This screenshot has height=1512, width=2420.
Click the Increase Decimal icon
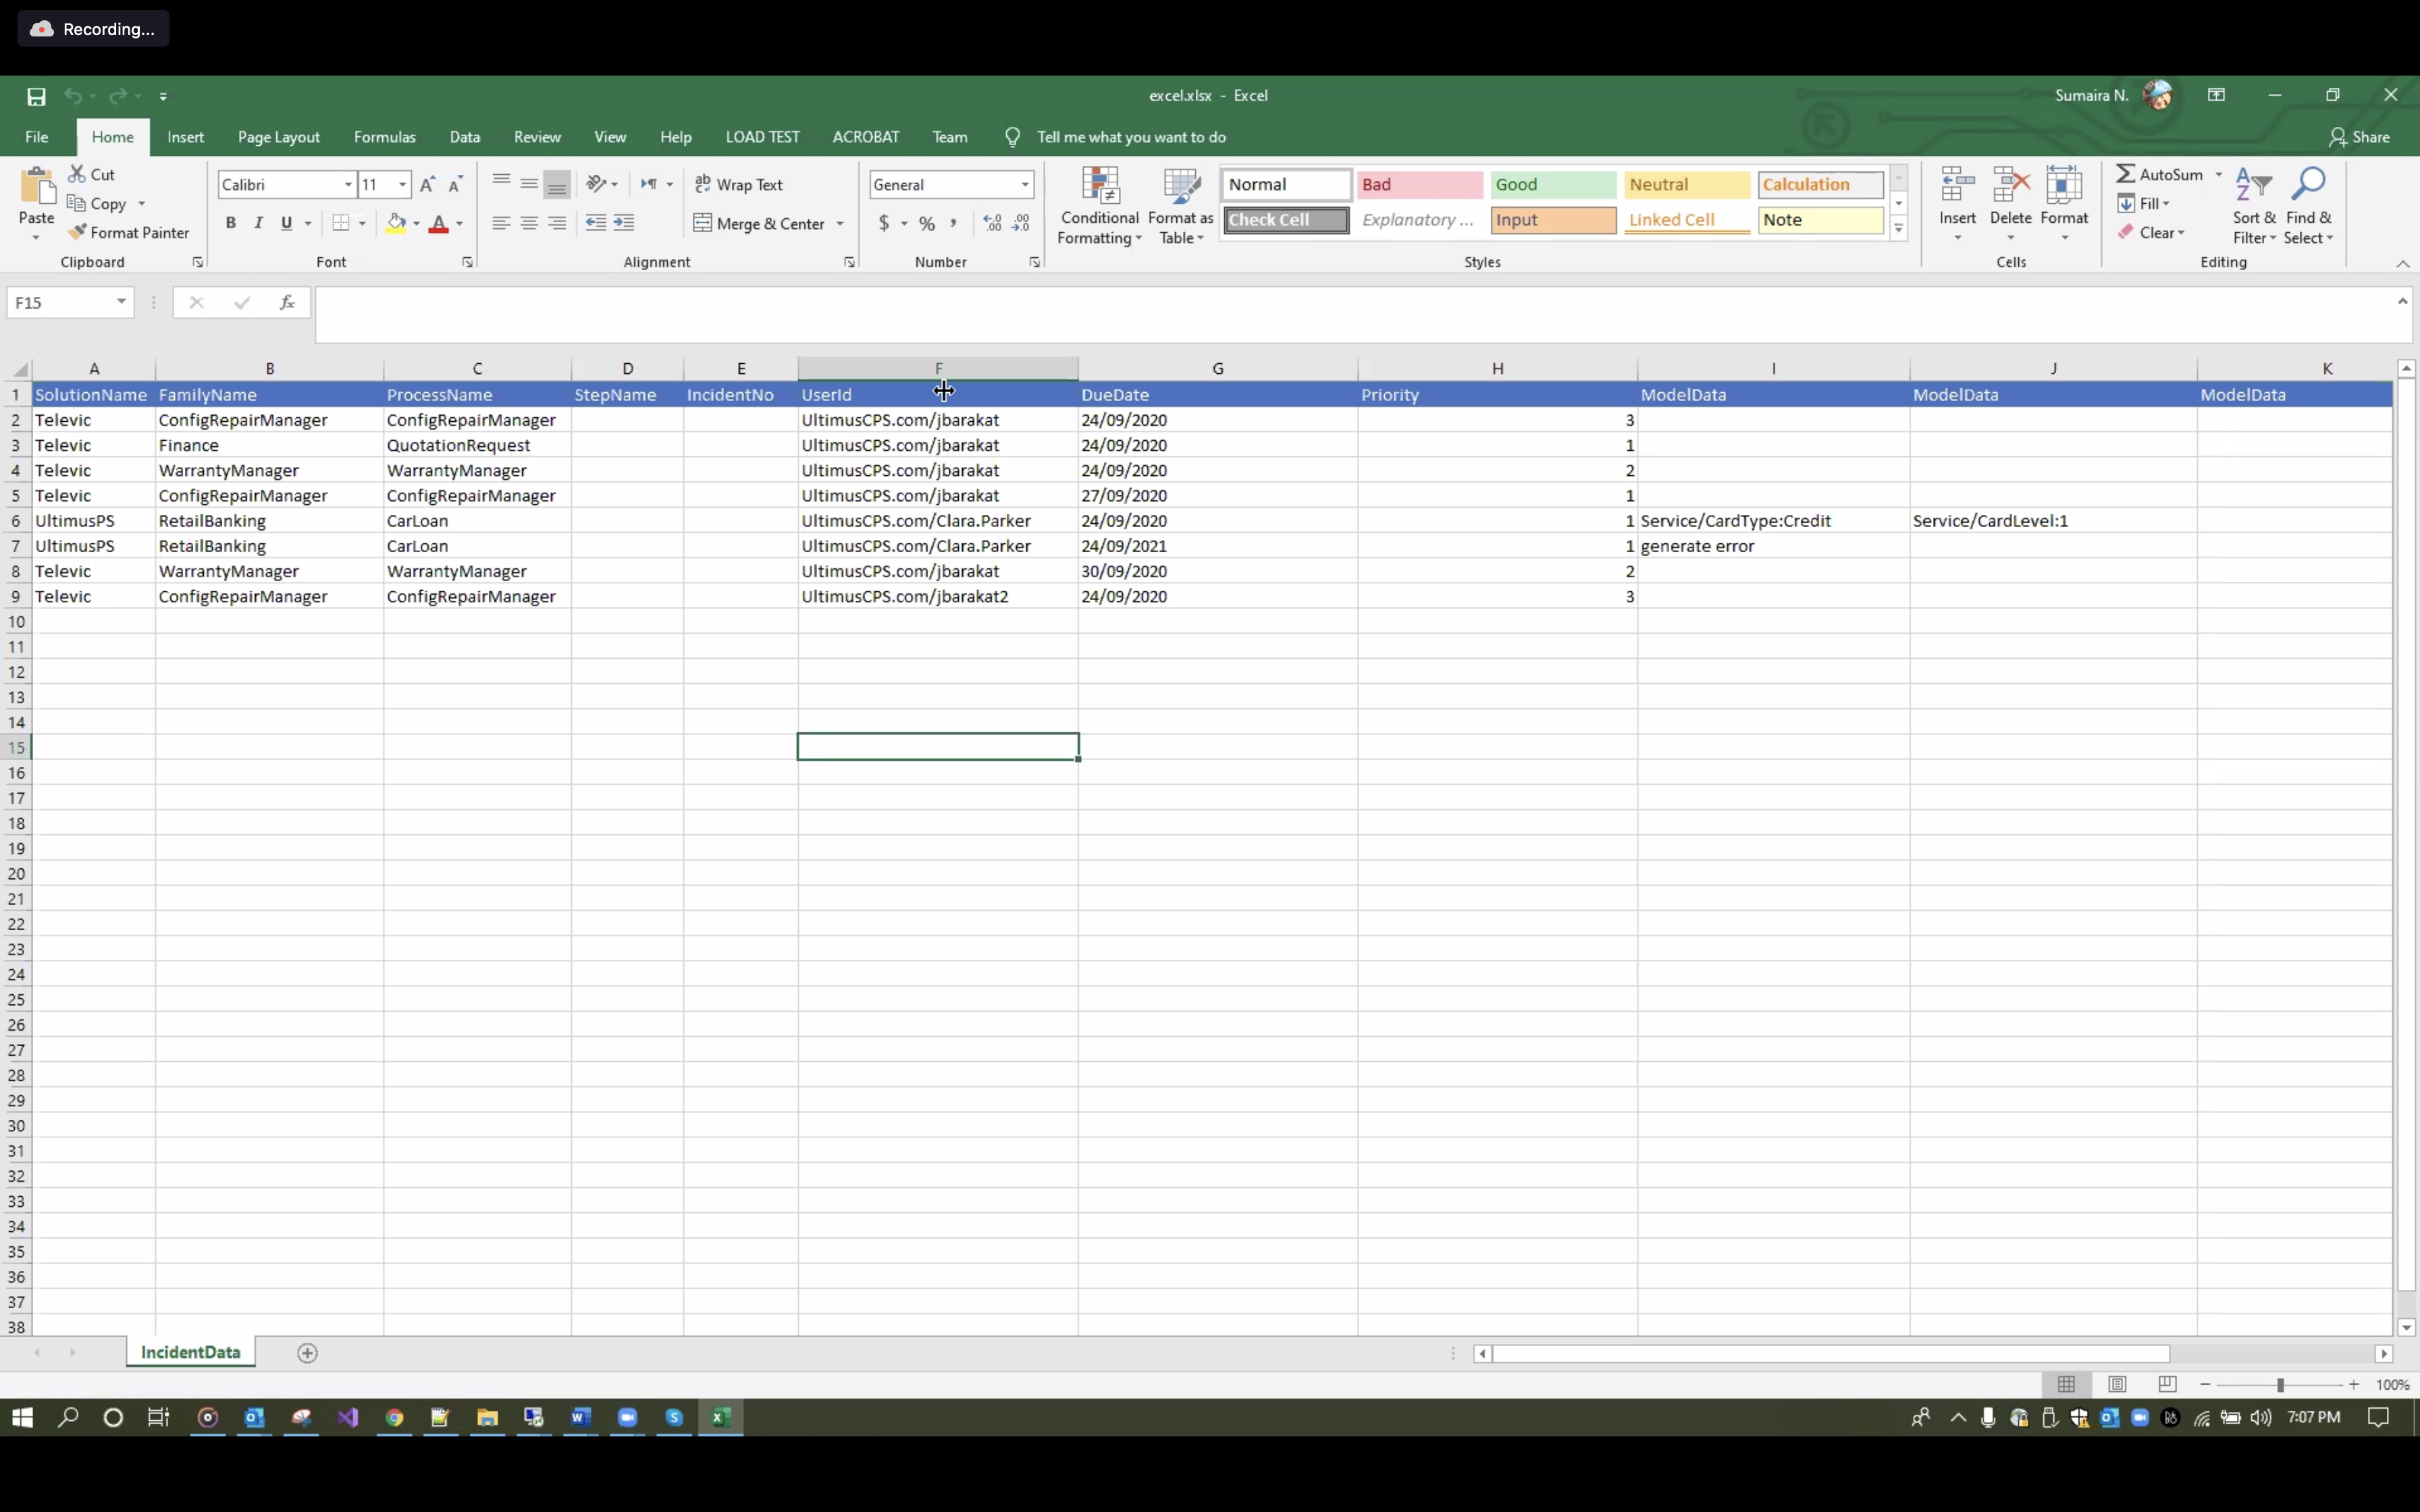(x=992, y=223)
